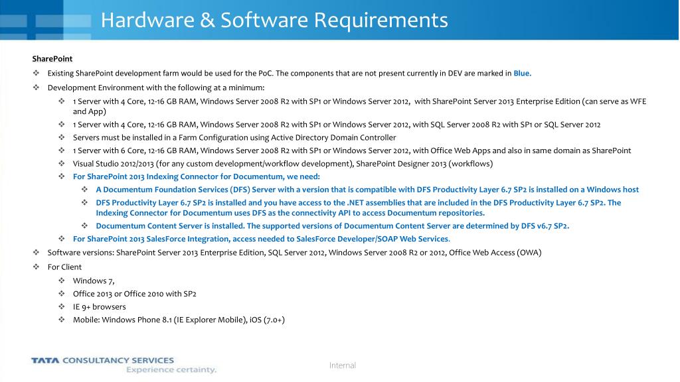Click diamond bullet icon beside Software versions
The height and width of the screenshot is (382, 680).
point(37,252)
